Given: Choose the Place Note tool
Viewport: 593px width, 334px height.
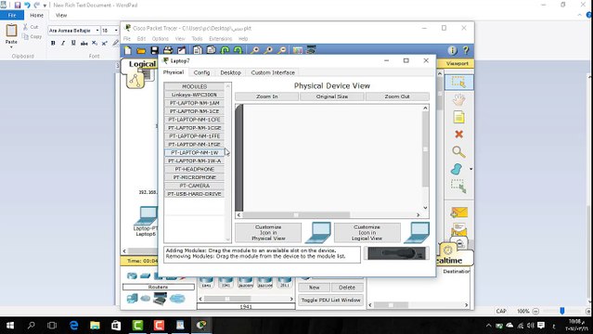Looking at the screenshot, I should [458, 117].
